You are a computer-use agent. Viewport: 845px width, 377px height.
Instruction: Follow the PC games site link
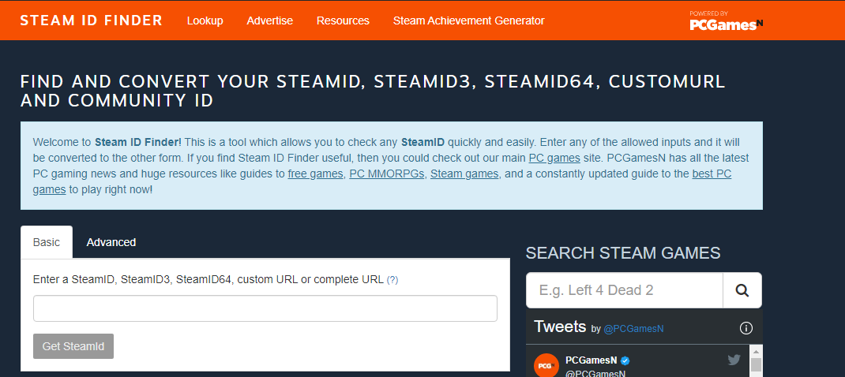554,159
